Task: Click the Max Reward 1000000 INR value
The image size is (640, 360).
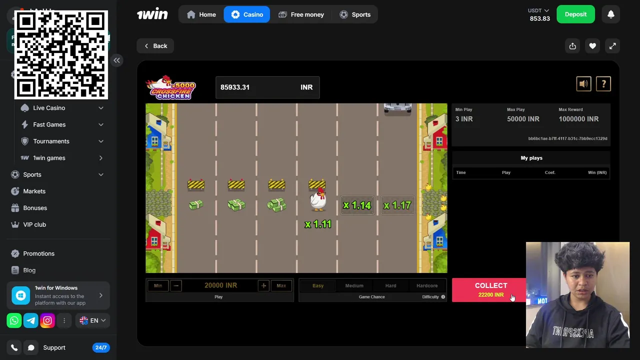Action: (578, 119)
